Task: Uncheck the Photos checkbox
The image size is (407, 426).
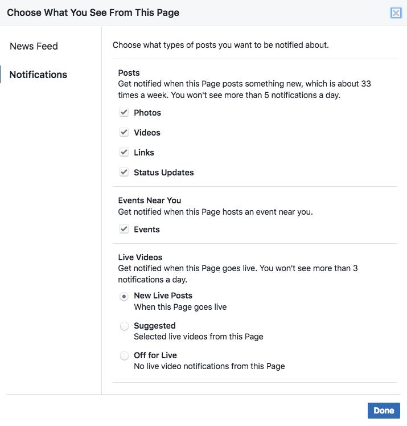Action: (124, 113)
